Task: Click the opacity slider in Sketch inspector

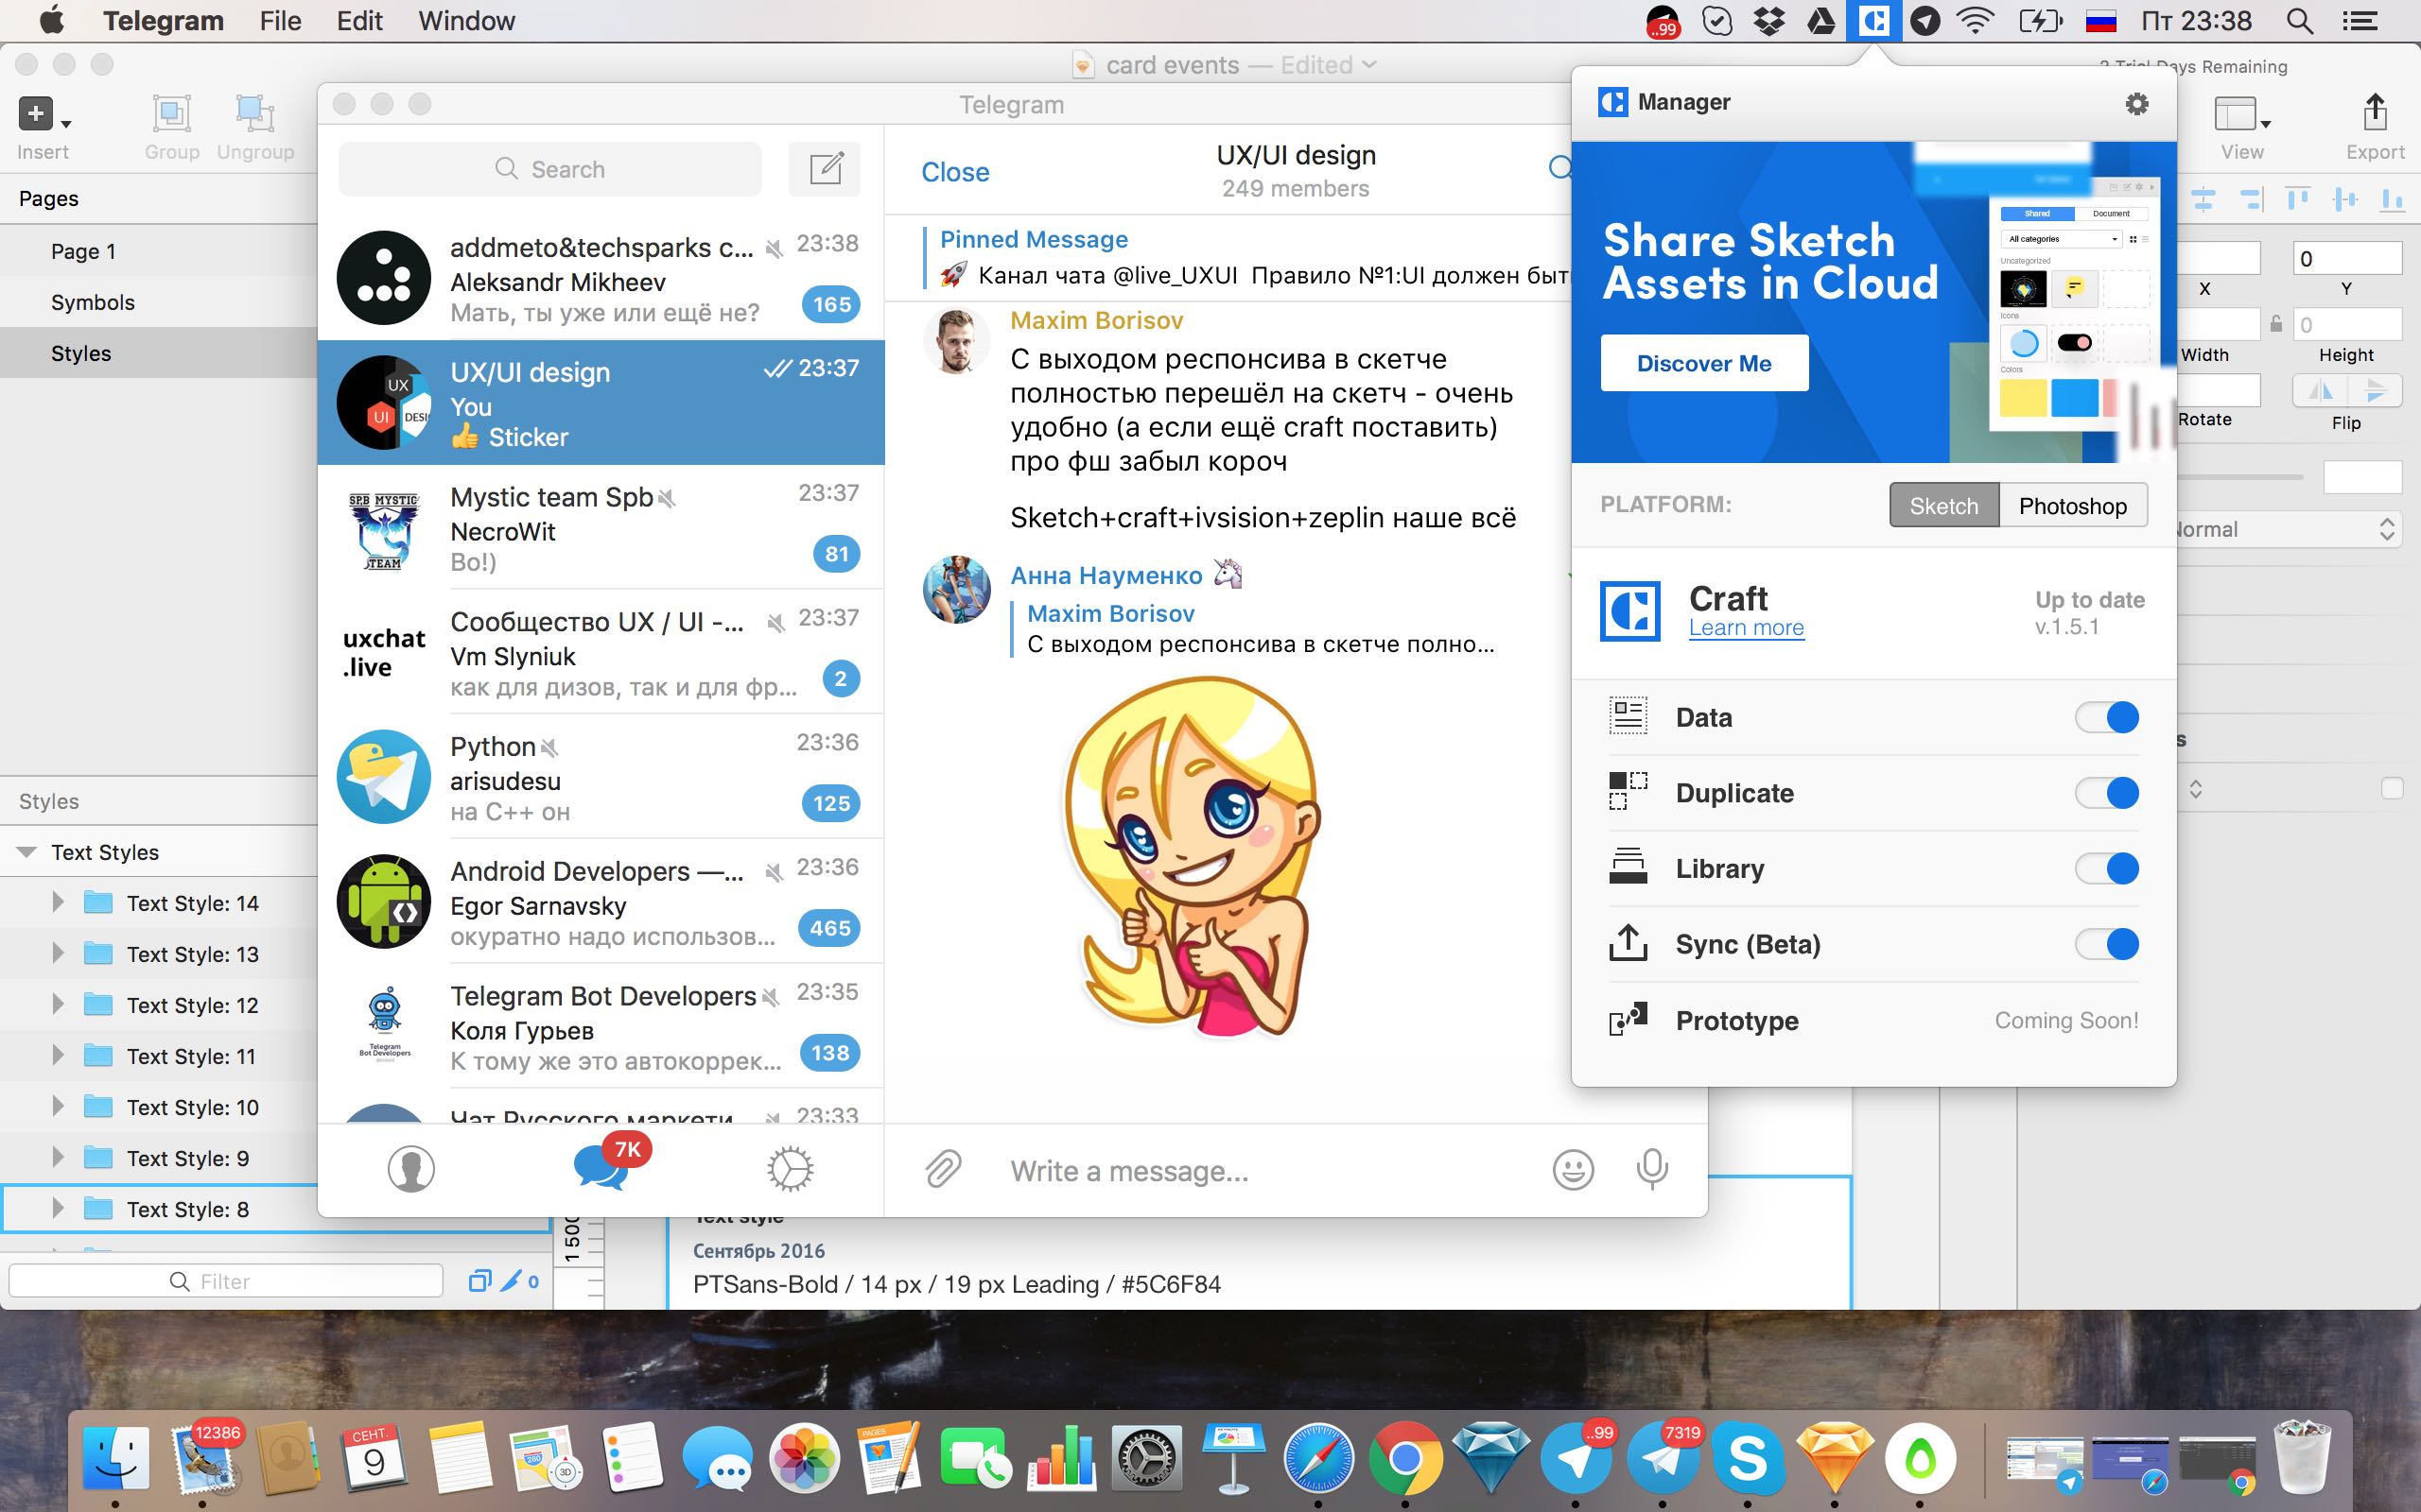Action: coord(2238,477)
